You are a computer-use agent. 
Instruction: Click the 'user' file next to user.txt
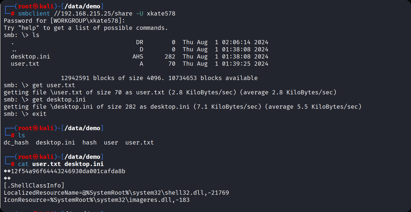coord(111,142)
